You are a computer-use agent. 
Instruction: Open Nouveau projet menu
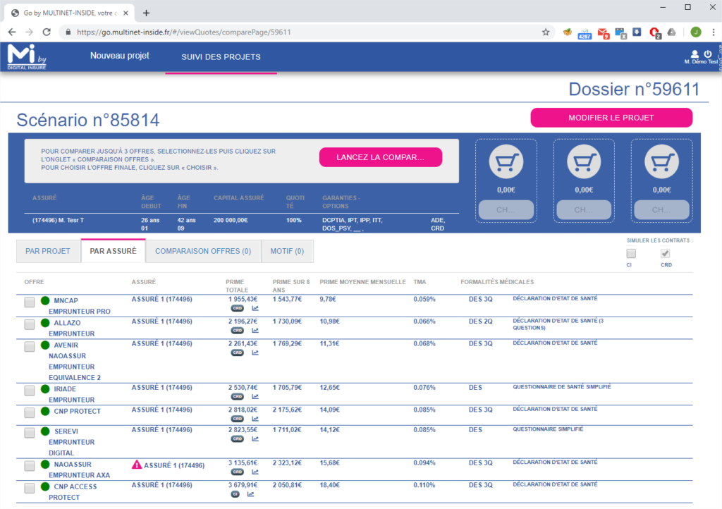click(120, 56)
